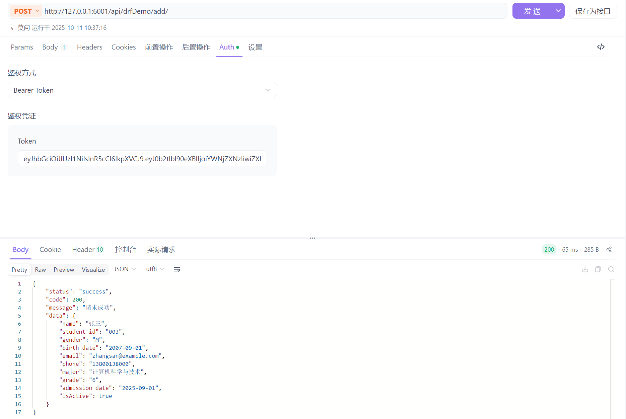This screenshot has height=419, width=626.
Task: Open the response Header 10 tab
Action: click(x=88, y=250)
